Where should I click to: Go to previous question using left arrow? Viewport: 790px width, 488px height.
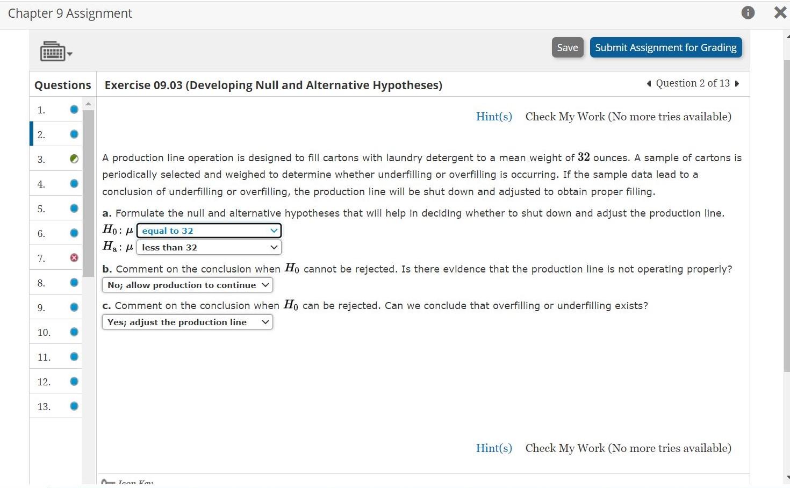coord(648,83)
